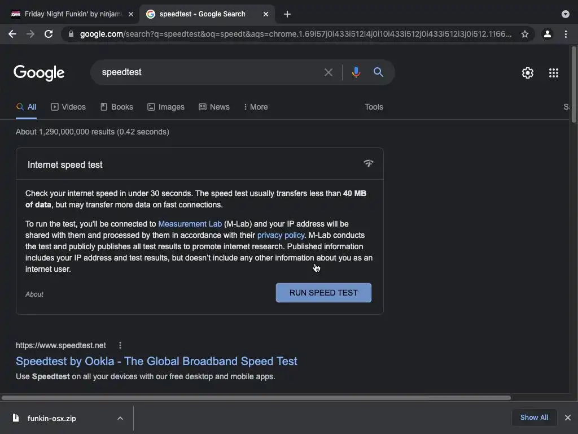Click the browser forward arrow

[x=30, y=34]
